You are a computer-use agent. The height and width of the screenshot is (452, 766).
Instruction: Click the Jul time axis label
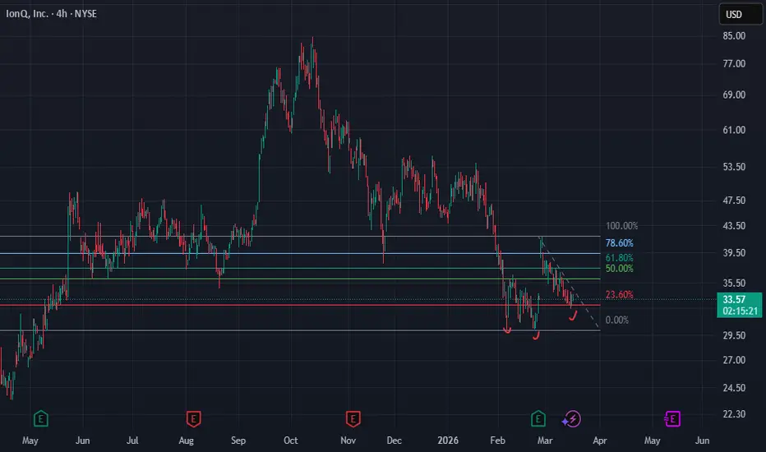click(132, 440)
